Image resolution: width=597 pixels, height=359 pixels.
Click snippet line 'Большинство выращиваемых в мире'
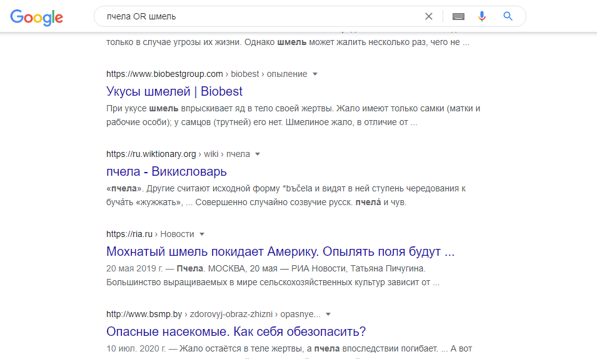(183, 283)
